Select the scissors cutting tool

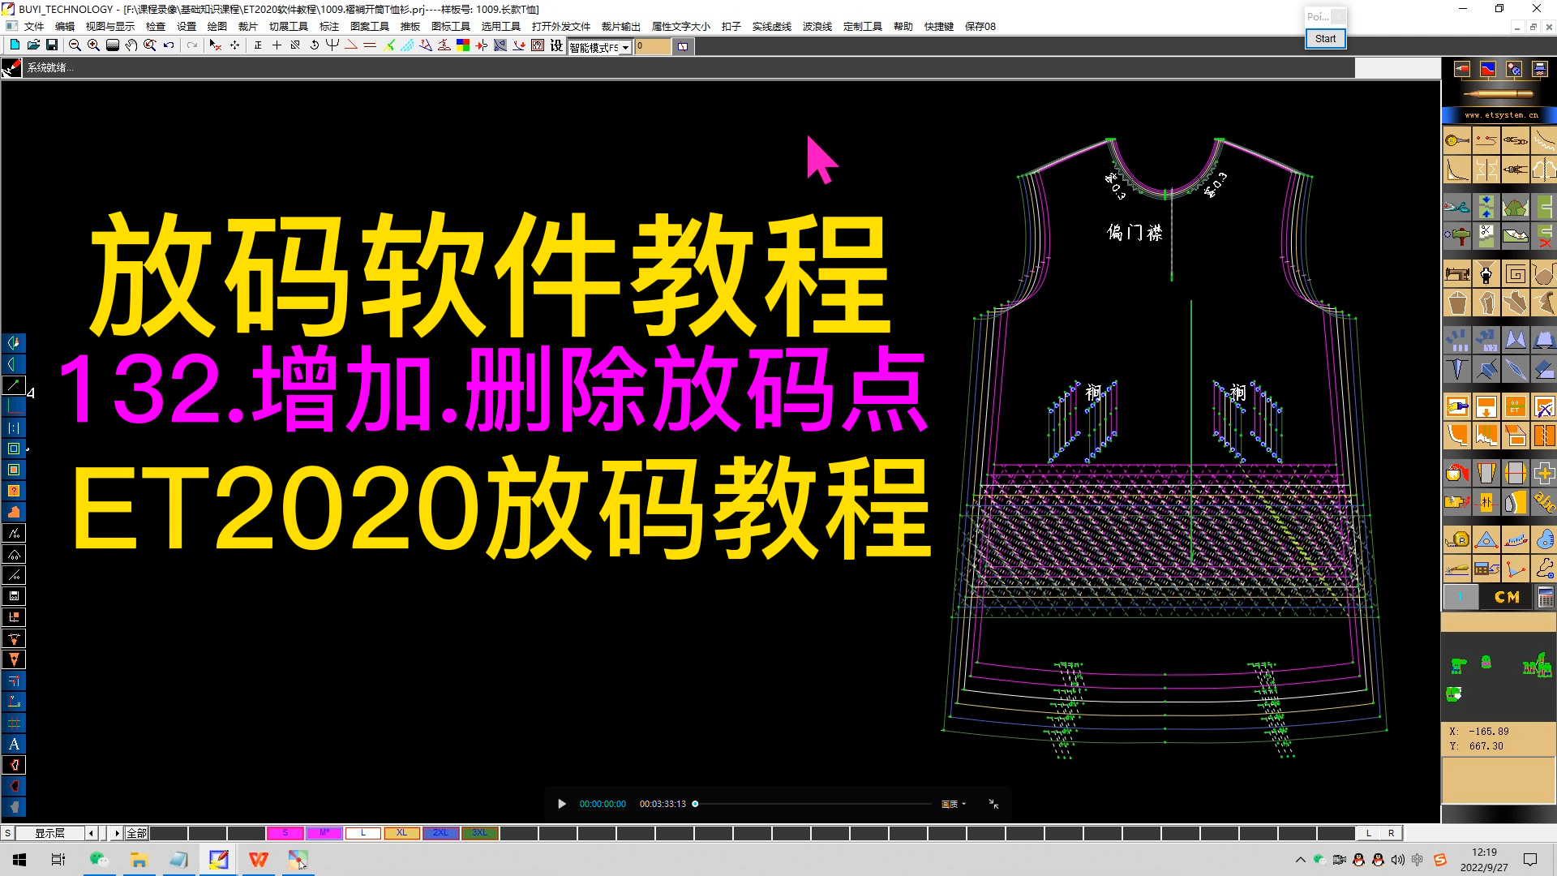(1456, 207)
